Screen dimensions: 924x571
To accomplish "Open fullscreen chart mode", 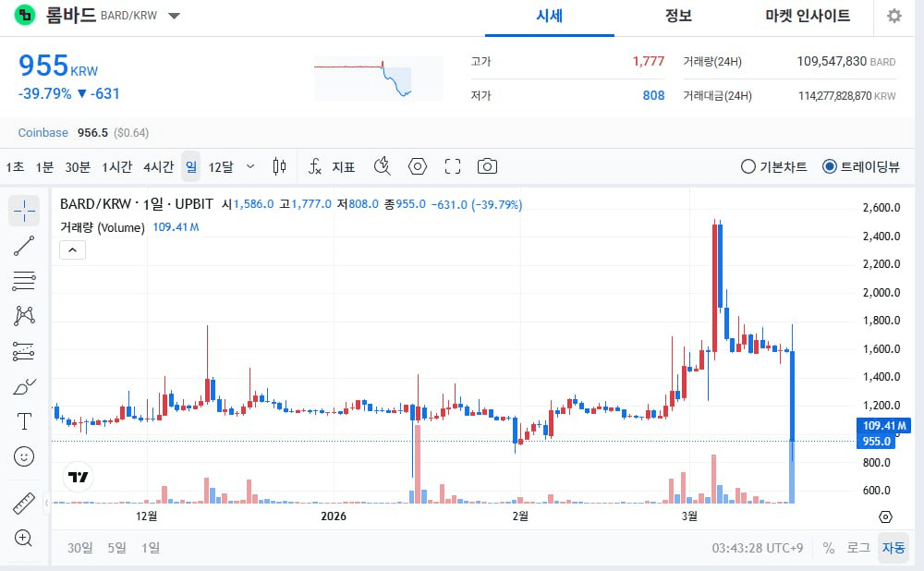I will [x=452, y=166].
